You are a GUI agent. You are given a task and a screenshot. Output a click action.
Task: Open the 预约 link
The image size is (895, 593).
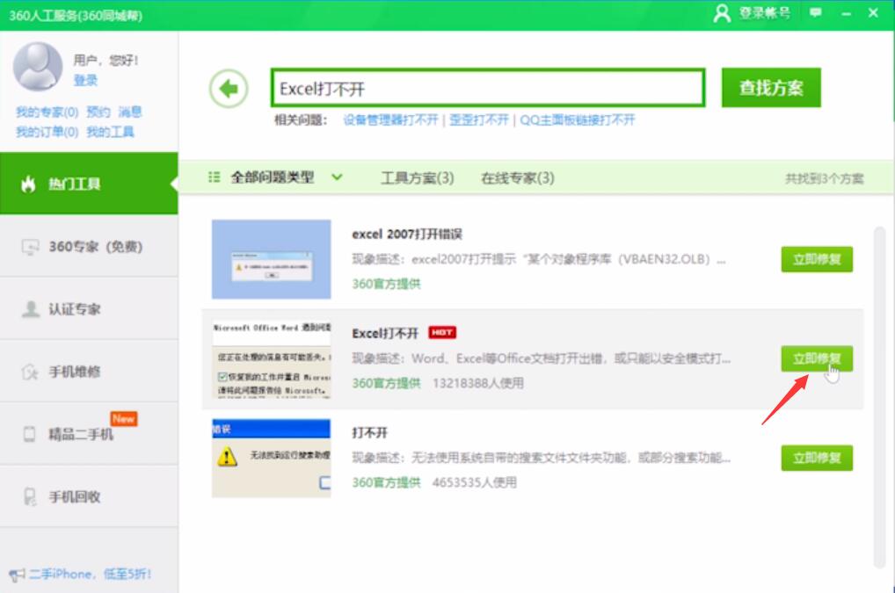[x=98, y=112]
